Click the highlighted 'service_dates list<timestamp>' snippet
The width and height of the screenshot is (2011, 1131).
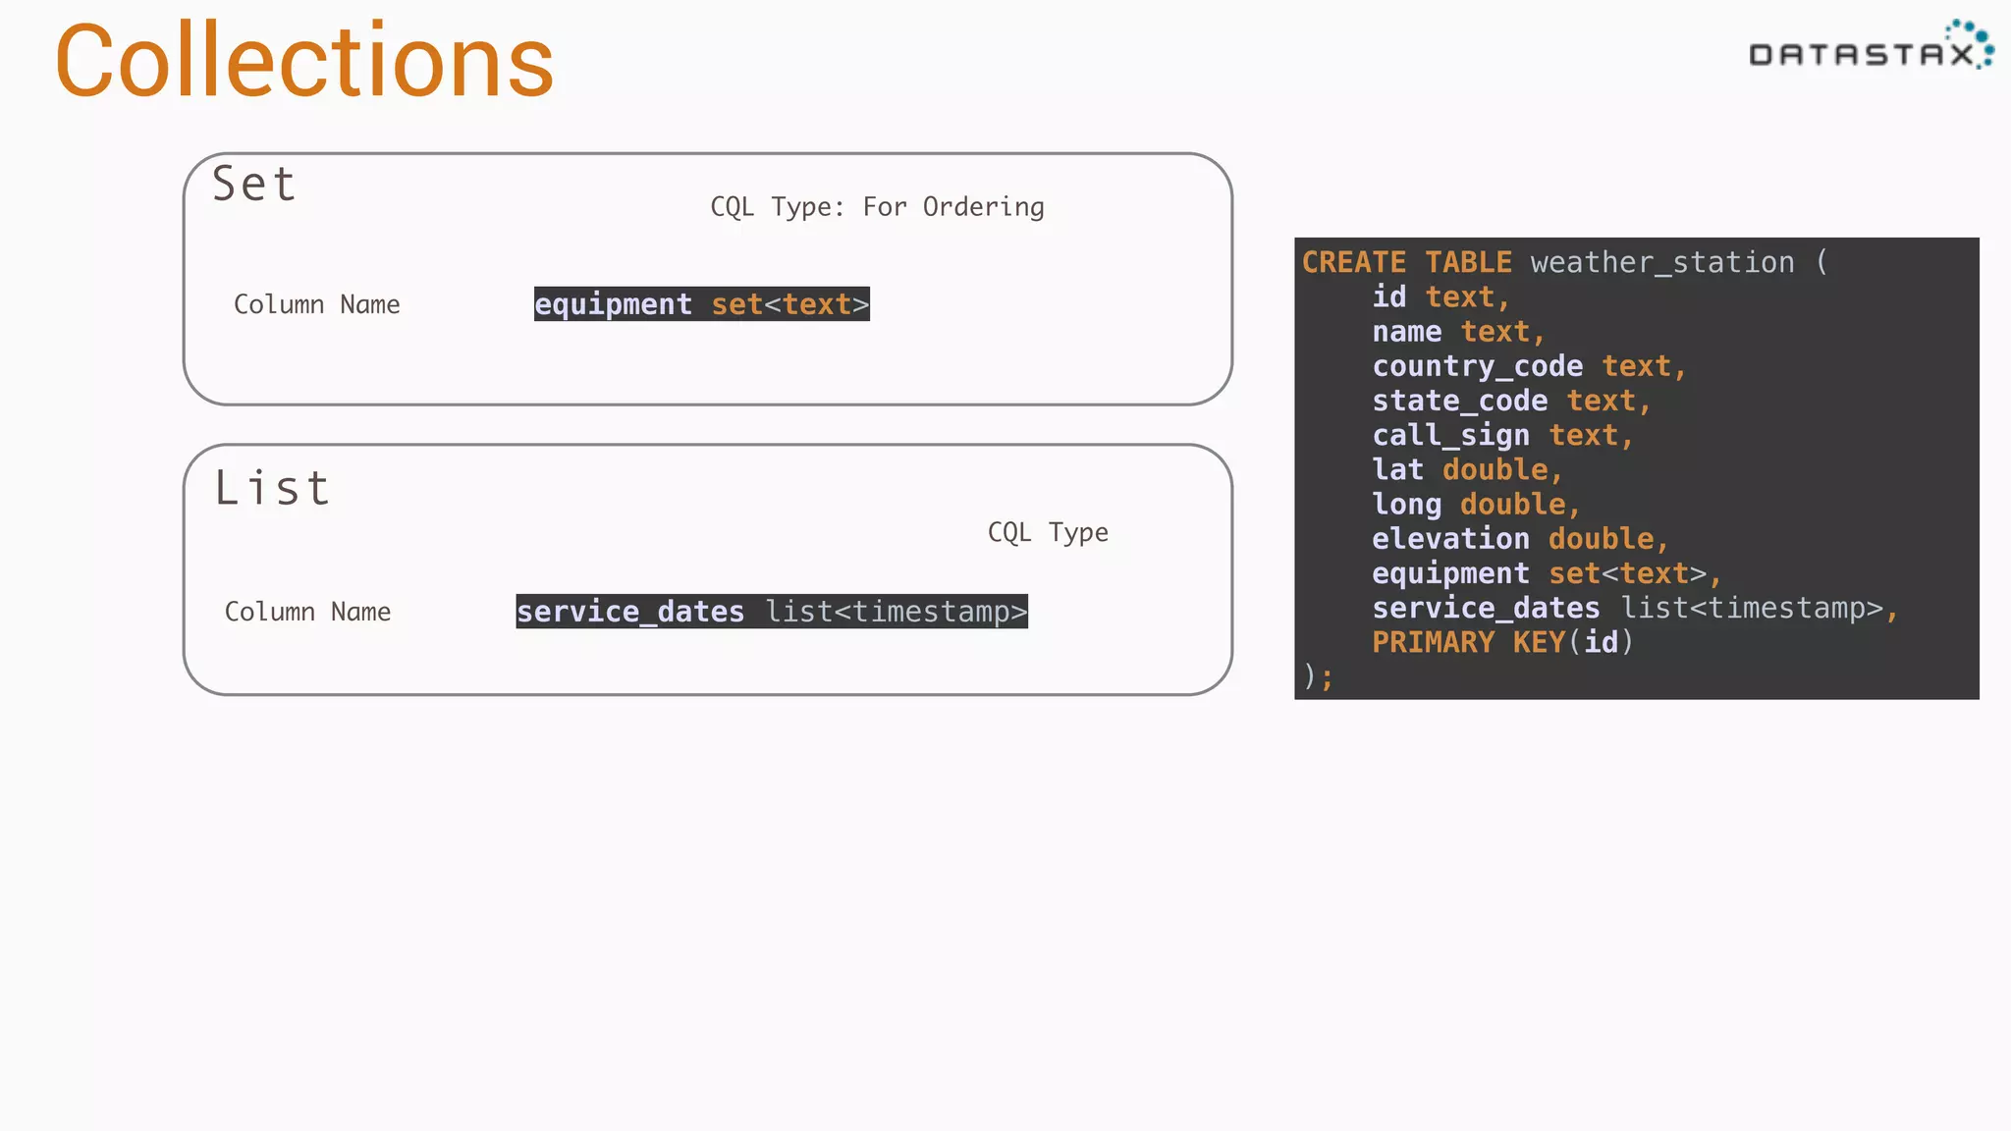pyautogui.click(x=772, y=612)
